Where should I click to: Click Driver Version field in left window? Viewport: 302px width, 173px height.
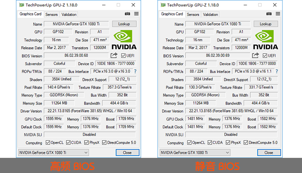tap(90, 111)
